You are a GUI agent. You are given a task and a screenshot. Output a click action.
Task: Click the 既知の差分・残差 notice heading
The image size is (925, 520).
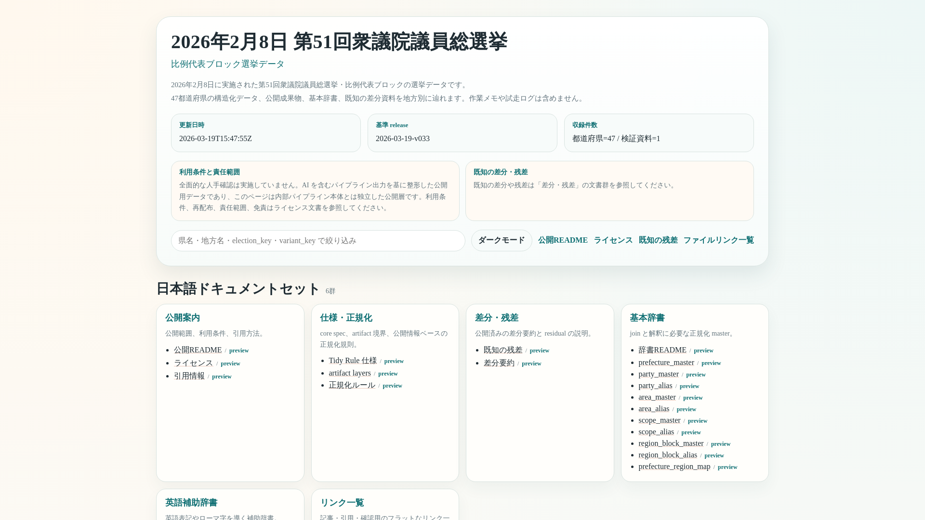(501, 172)
